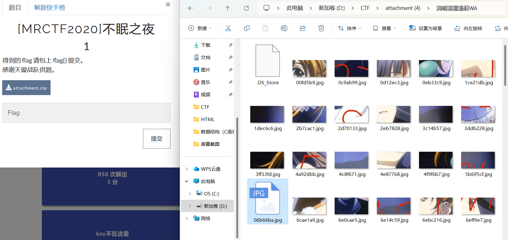Open chevron after 此电脑 in address bar
The image size is (508, 240).
pos(311,8)
